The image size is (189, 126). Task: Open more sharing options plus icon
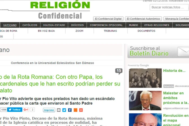(x=81, y=110)
